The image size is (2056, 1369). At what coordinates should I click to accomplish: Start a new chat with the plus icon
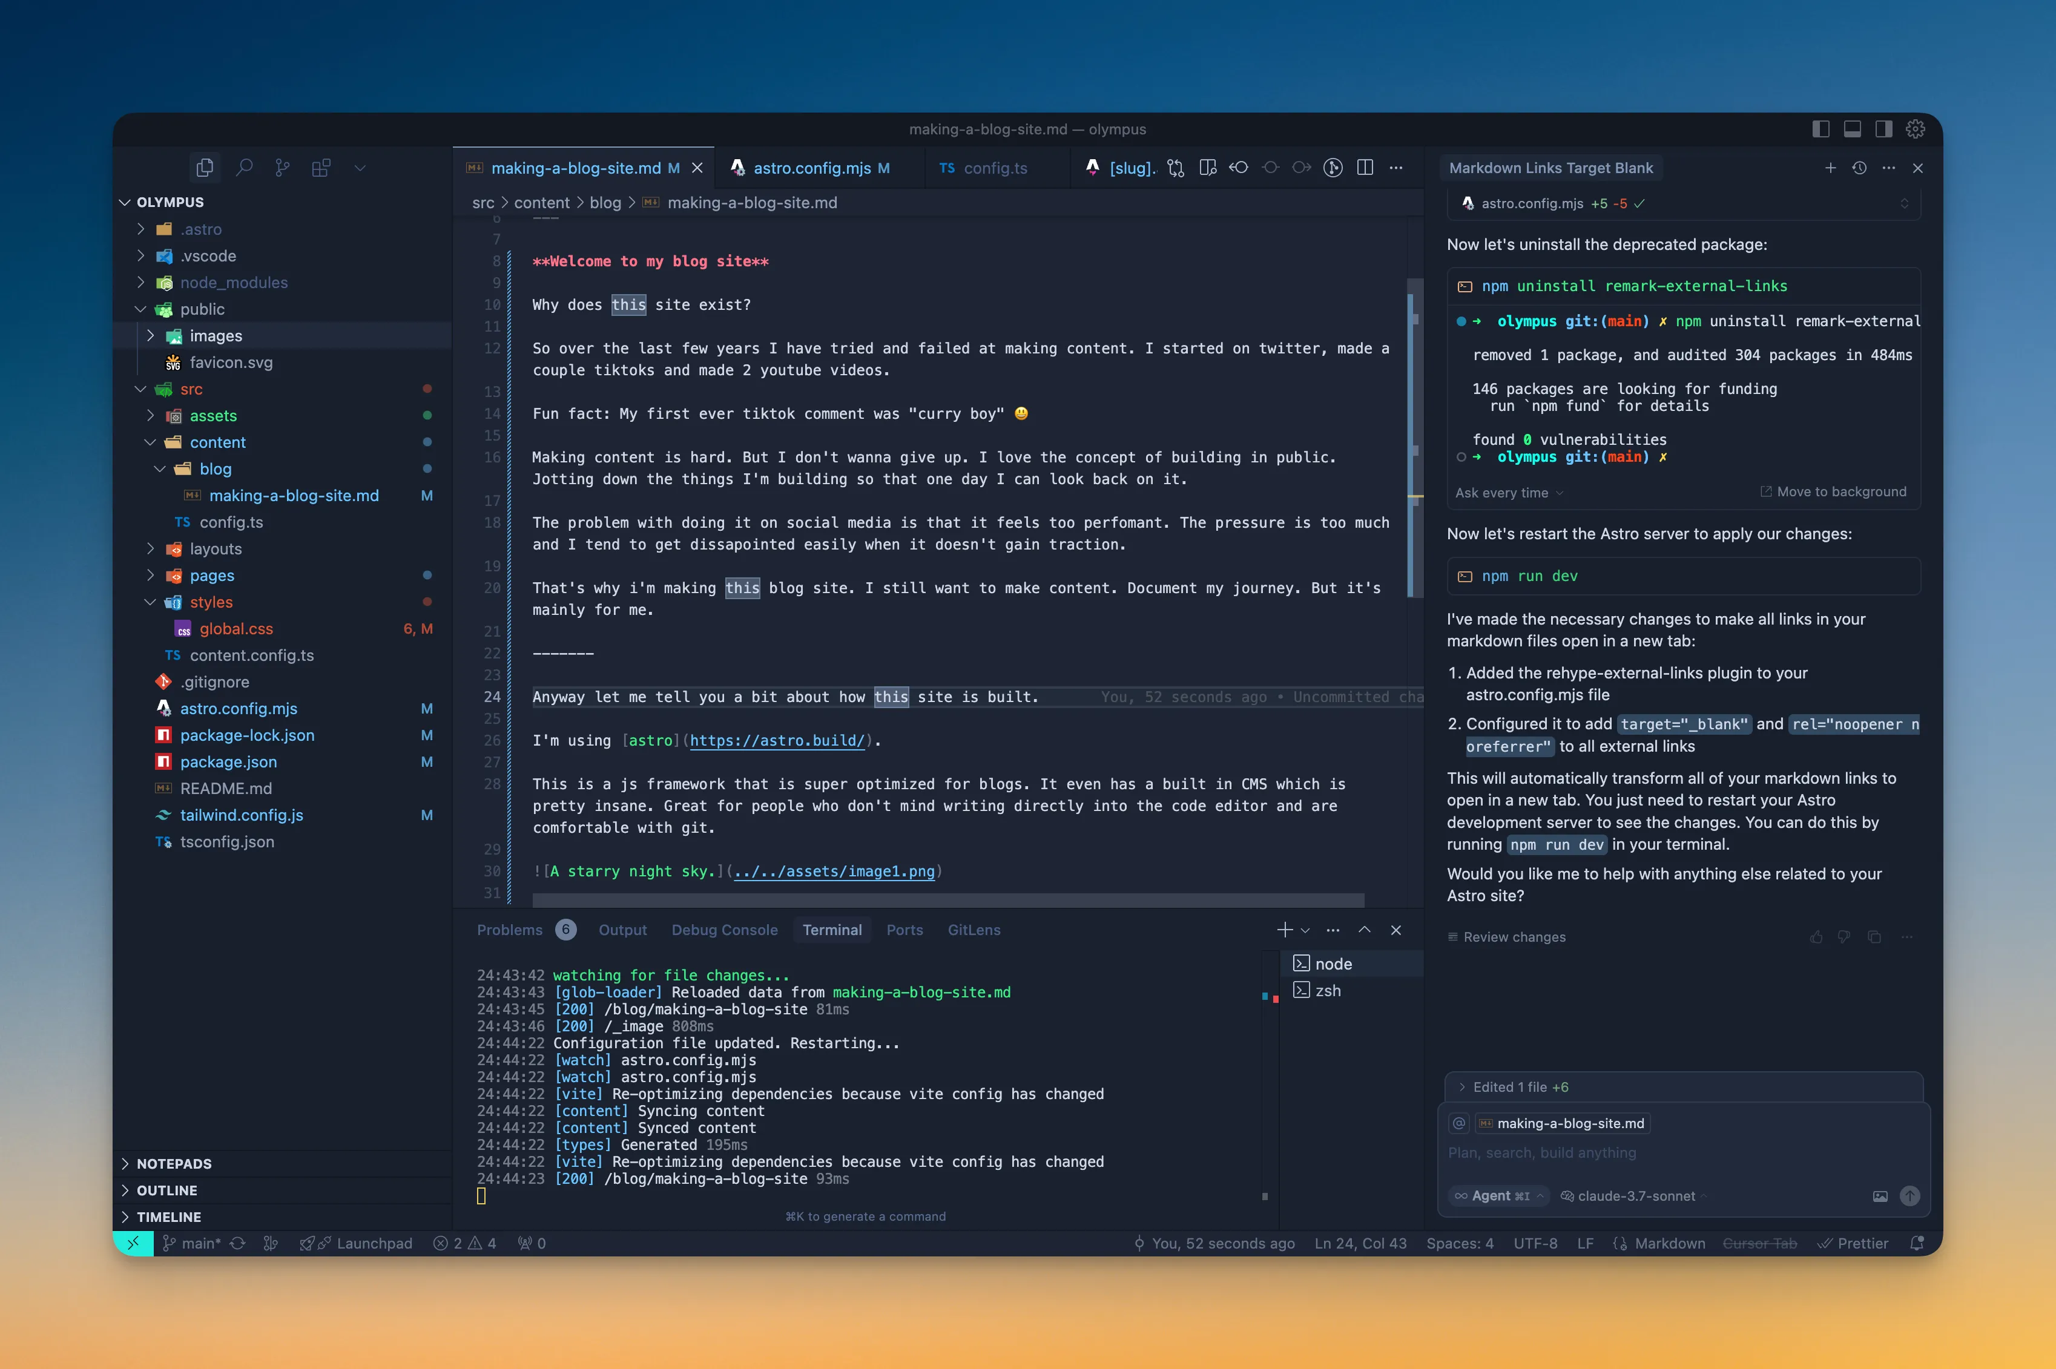(x=1830, y=168)
